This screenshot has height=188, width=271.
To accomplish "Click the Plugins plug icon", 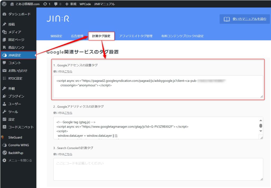I will tap(4, 96).
